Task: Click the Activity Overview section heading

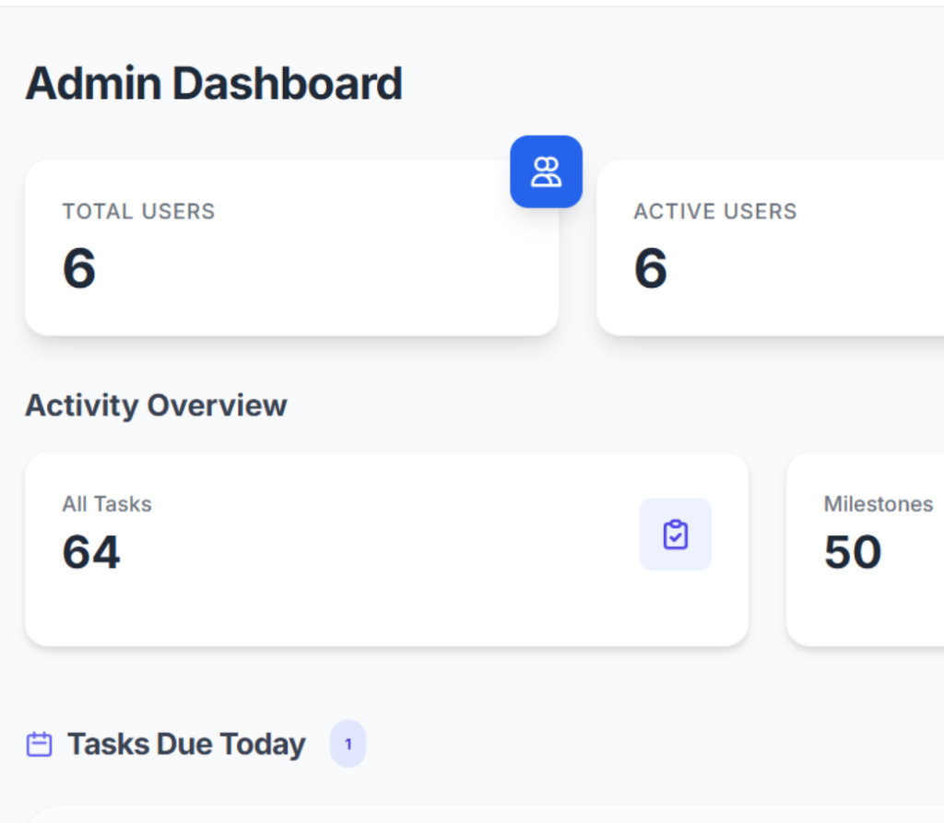Action: click(x=156, y=406)
